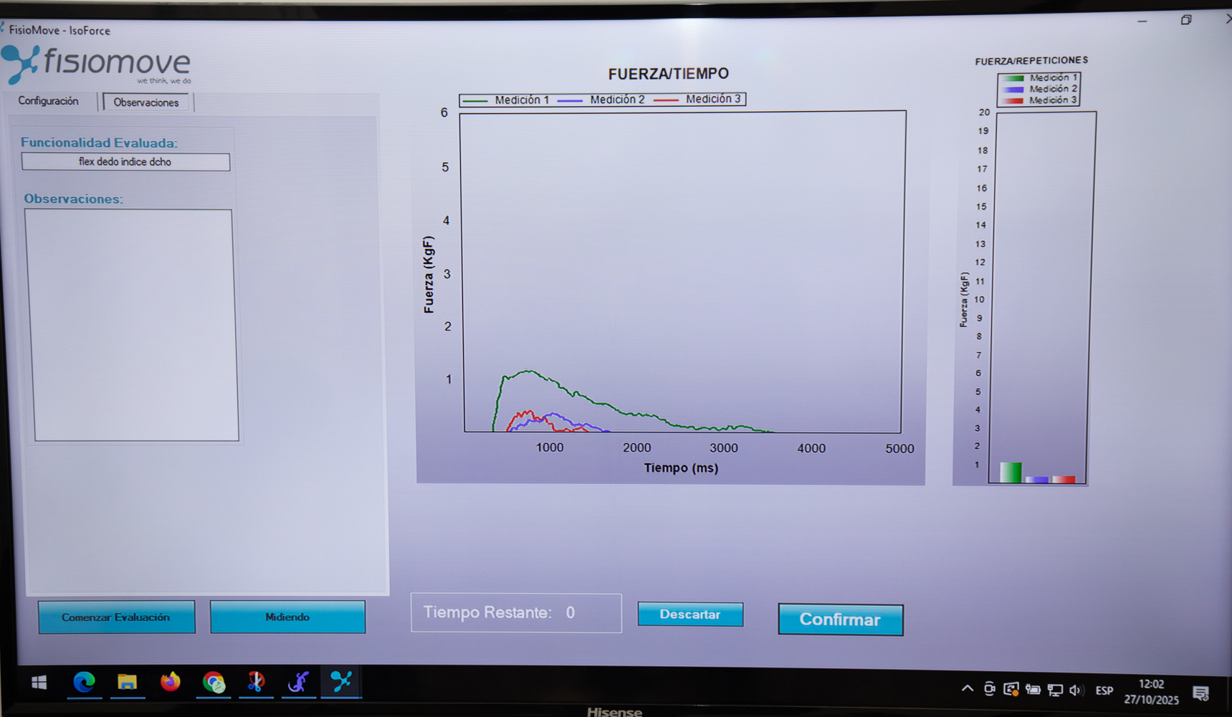Click the Funcionalidad Evaluada text field
1232x717 pixels.
coord(125,162)
